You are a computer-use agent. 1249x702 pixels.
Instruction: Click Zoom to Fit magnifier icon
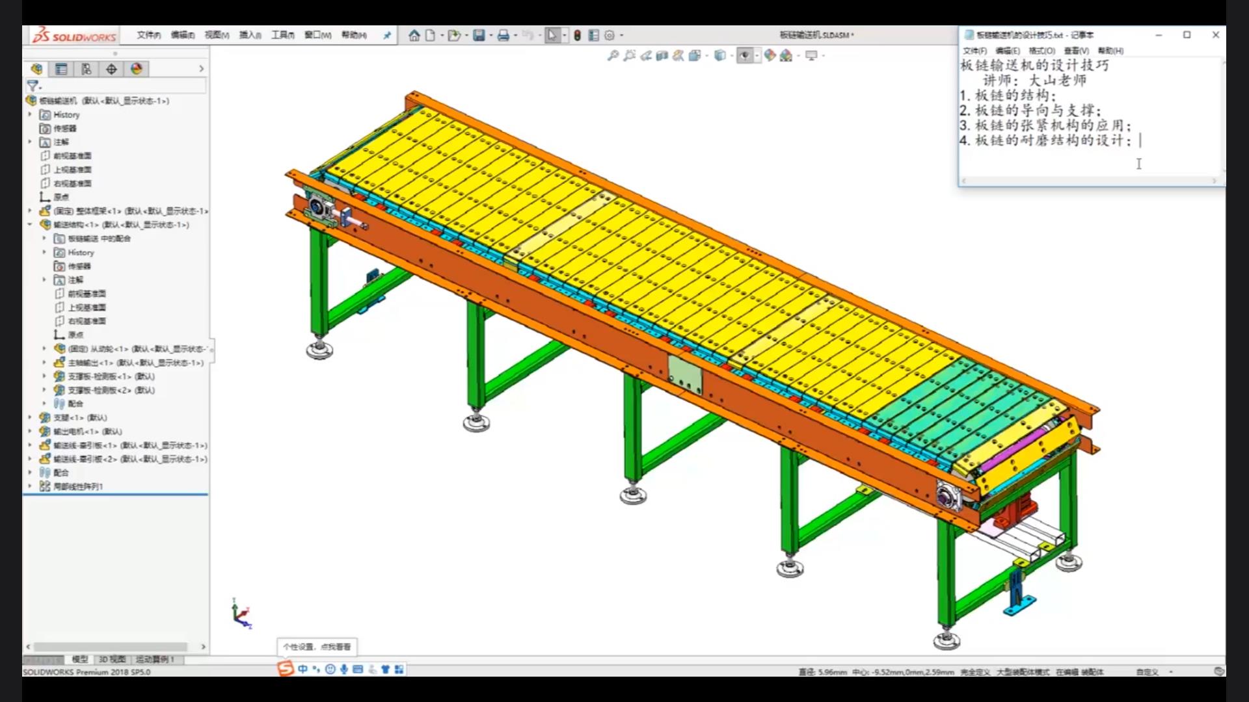coord(613,56)
